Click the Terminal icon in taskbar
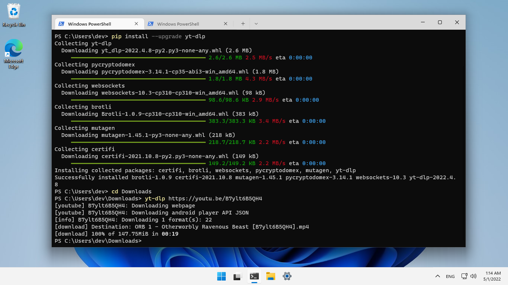 click(254, 276)
